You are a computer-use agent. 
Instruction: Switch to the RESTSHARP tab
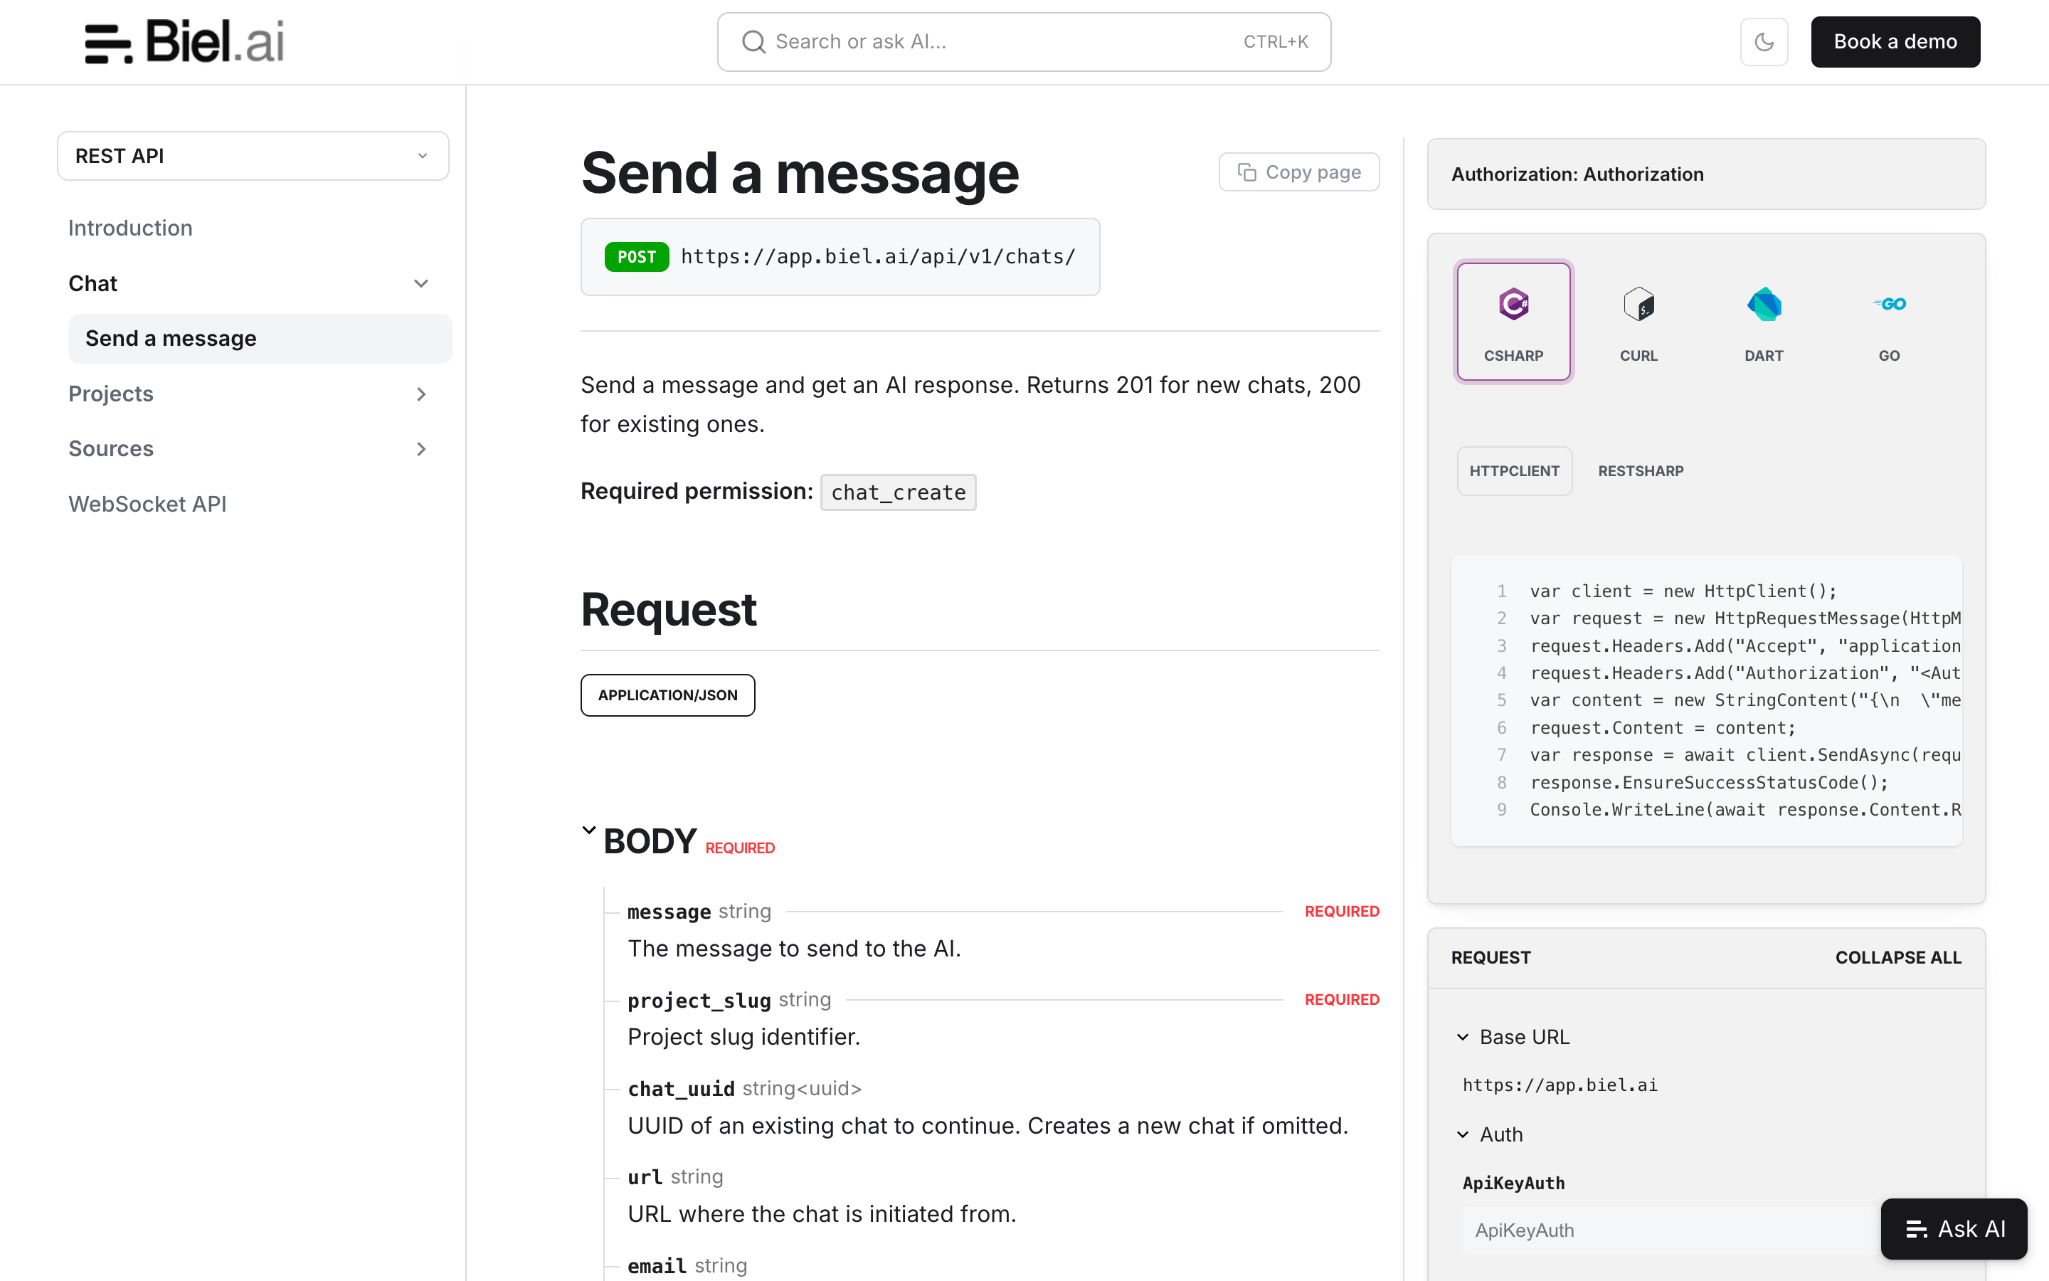tap(1640, 471)
